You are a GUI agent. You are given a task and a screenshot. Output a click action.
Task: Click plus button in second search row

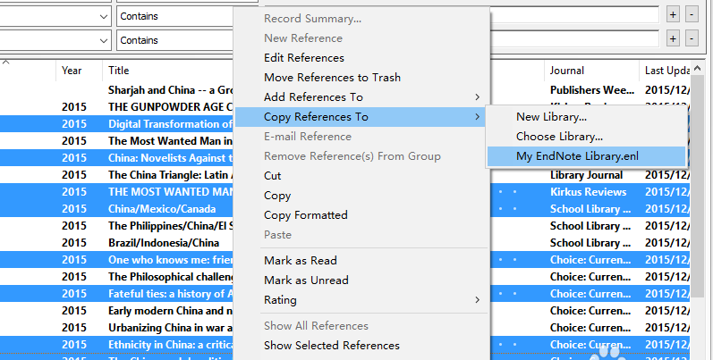674,39
